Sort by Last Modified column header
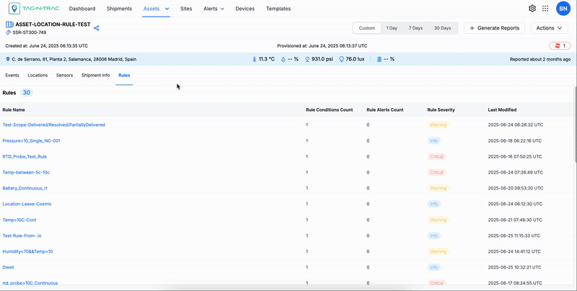 (502, 110)
